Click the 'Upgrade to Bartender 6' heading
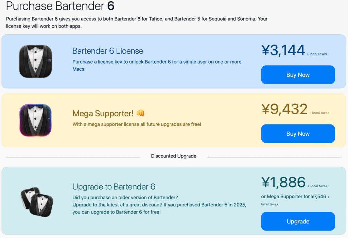The image size is (348, 238). pyautogui.click(x=114, y=186)
